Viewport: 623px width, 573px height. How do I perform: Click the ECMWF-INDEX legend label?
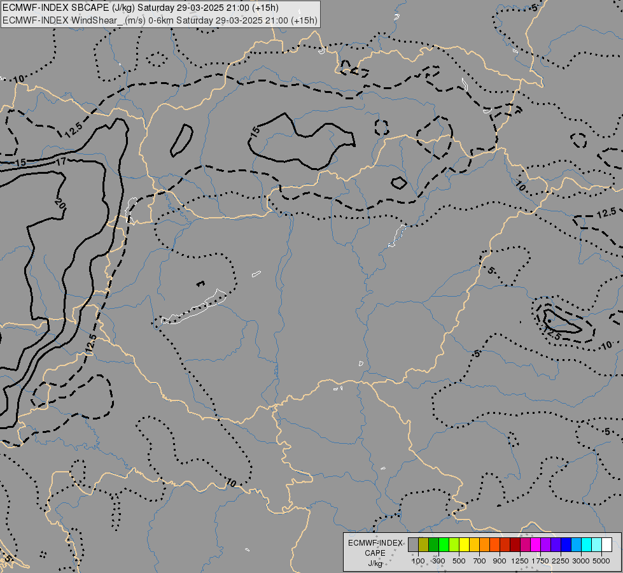click(375, 543)
